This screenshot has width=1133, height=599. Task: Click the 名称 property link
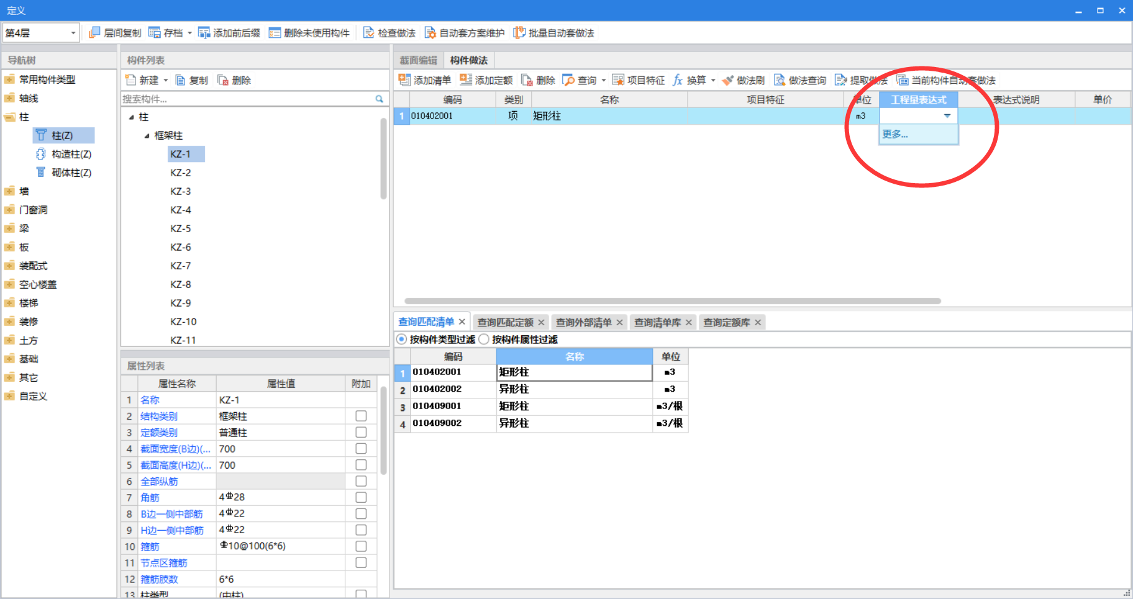150,400
